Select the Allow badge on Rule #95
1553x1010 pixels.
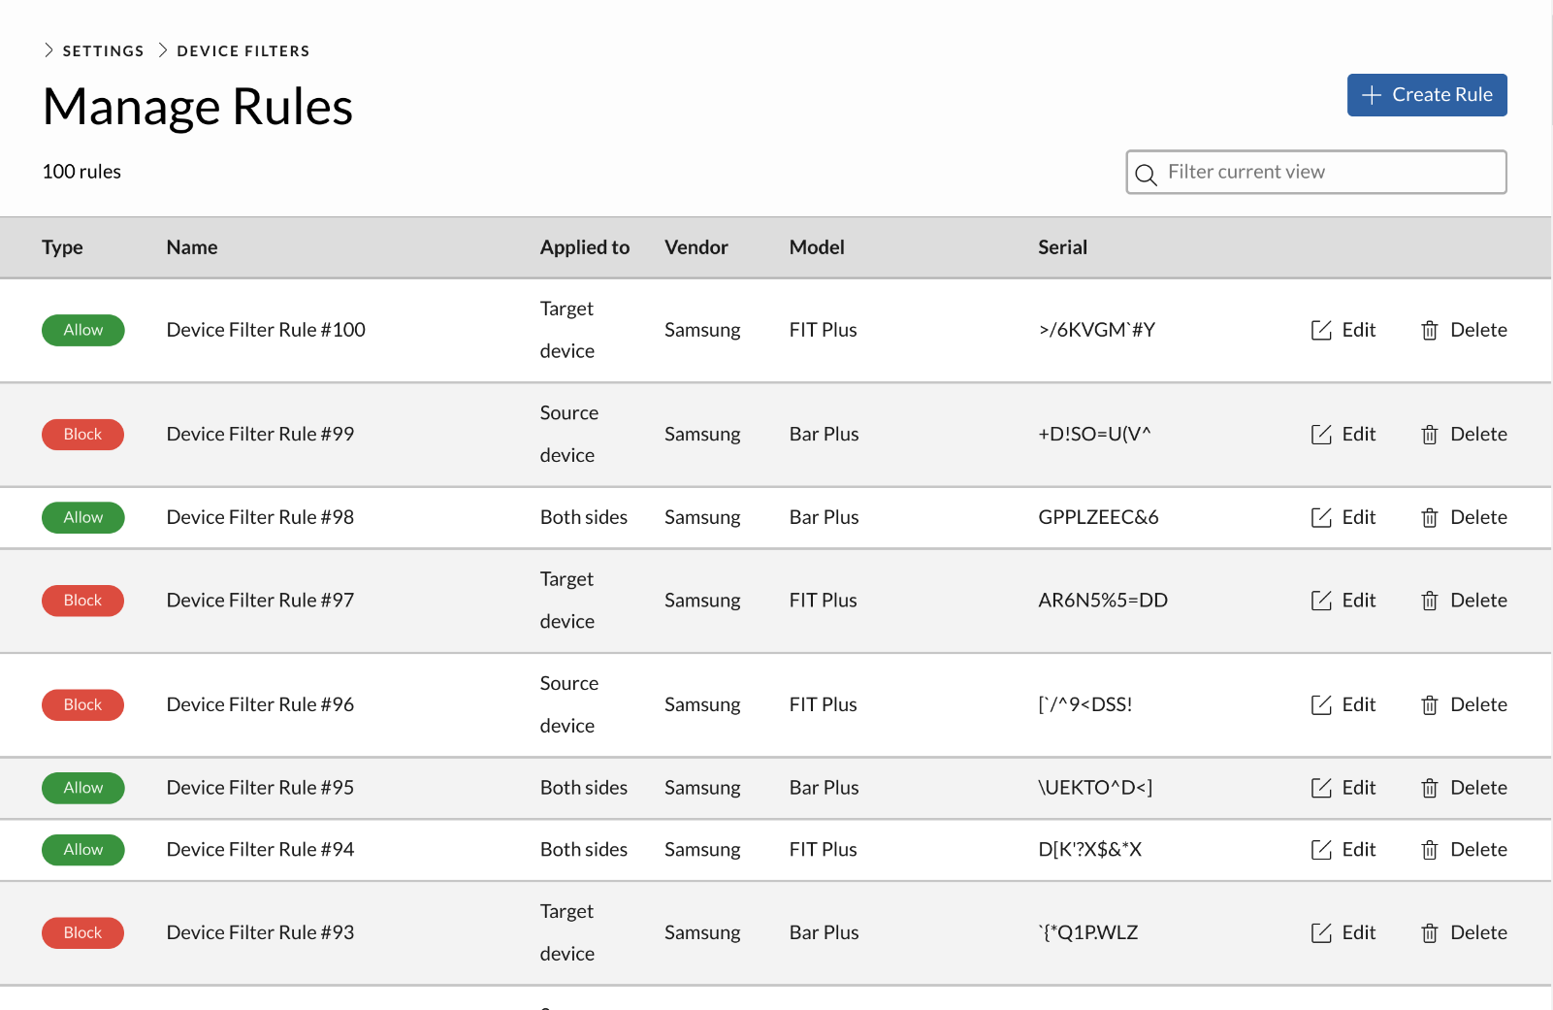(x=83, y=788)
